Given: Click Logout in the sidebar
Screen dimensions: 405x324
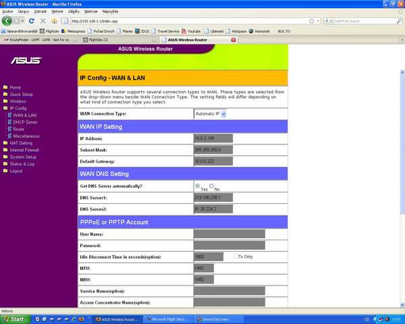Looking at the screenshot, I should [13, 171].
